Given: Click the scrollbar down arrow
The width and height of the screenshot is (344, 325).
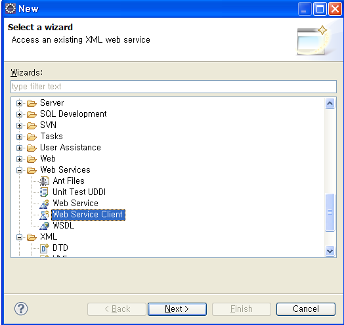Looking at the screenshot, I should 330,251.
